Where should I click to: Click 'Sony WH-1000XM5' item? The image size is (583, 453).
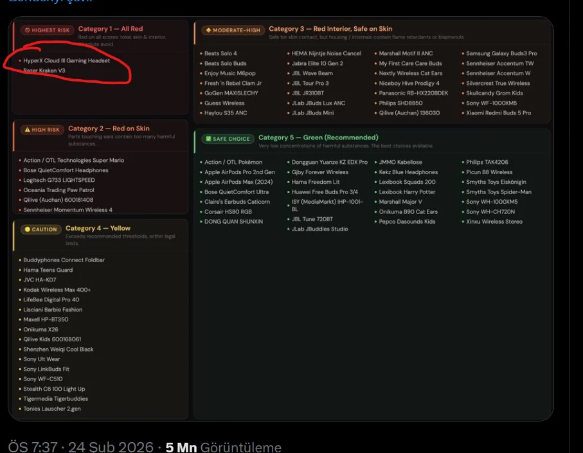(492, 202)
